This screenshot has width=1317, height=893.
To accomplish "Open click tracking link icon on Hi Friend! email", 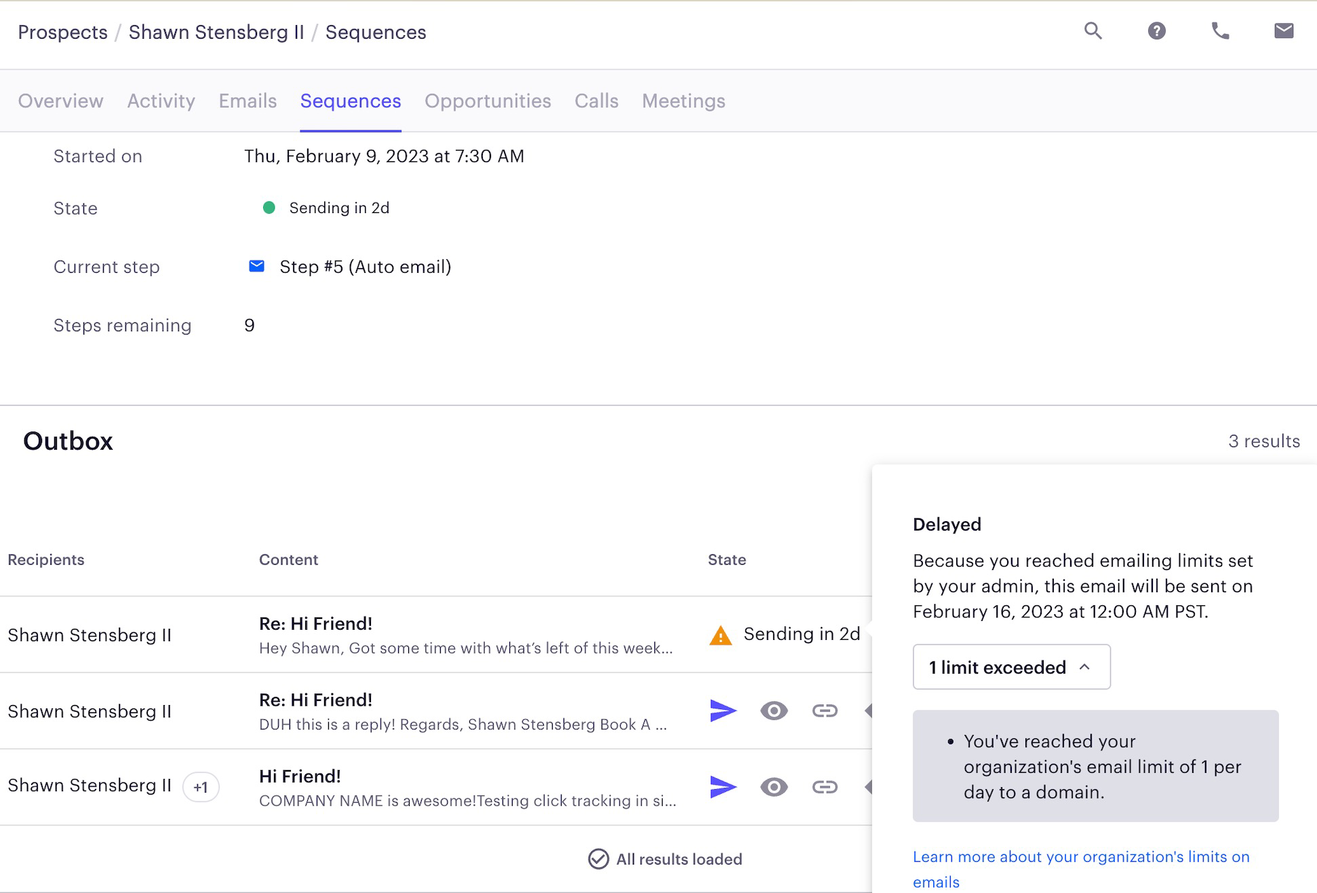I will point(824,787).
